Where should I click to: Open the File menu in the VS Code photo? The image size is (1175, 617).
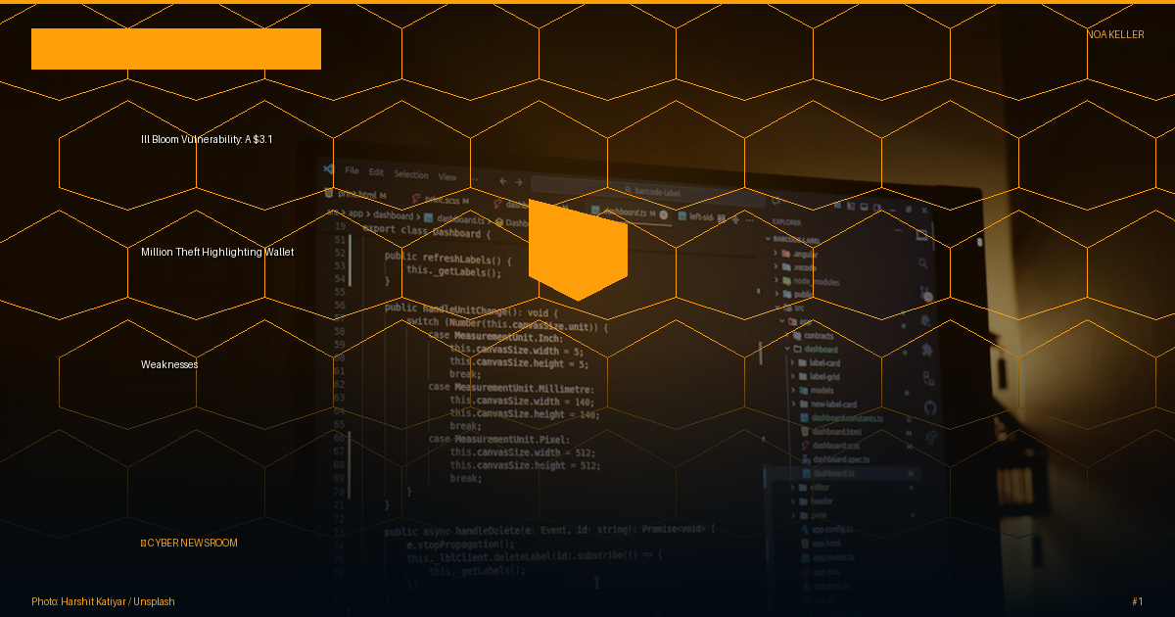[352, 170]
